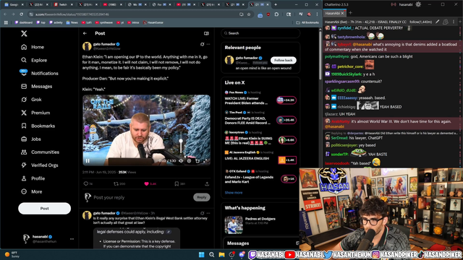Open Verified Orgs in X sidebar

[40, 165]
